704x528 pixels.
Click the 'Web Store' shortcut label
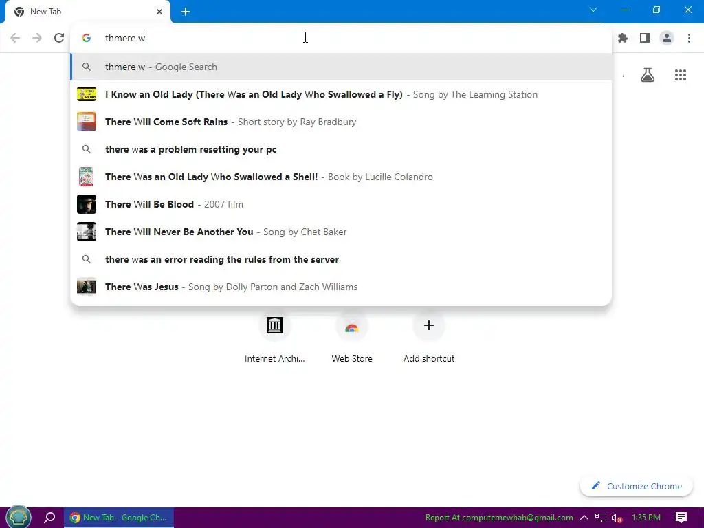[x=352, y=358]
